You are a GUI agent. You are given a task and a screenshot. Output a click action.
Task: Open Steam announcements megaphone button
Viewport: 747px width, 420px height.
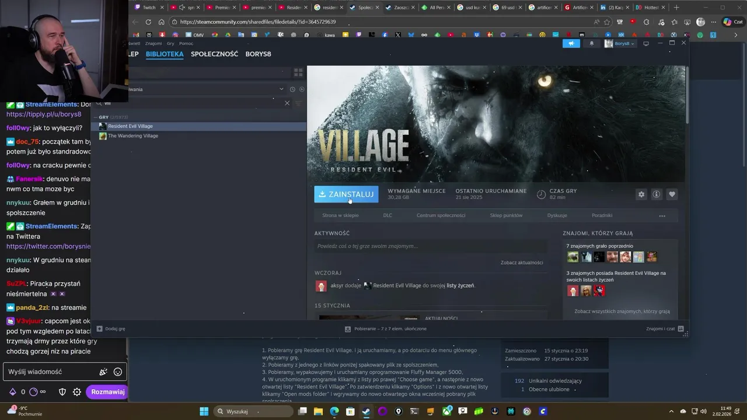[571, 43]
